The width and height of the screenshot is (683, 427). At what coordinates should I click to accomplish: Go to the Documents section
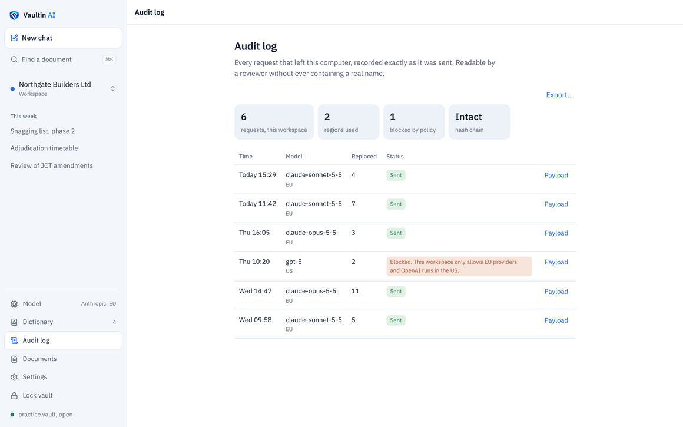(x=63, y=359)
